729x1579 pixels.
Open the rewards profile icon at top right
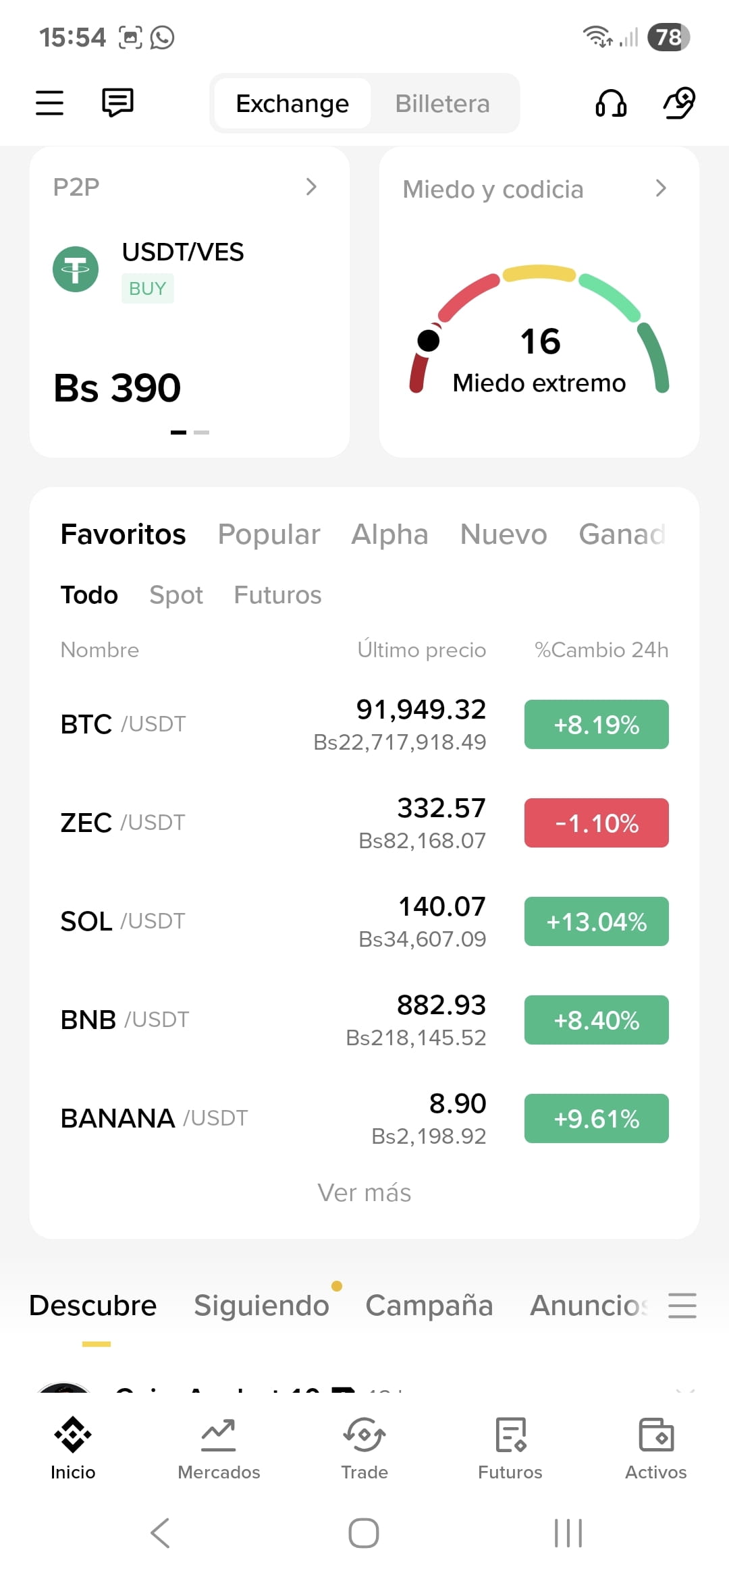[x=679, y=103]
